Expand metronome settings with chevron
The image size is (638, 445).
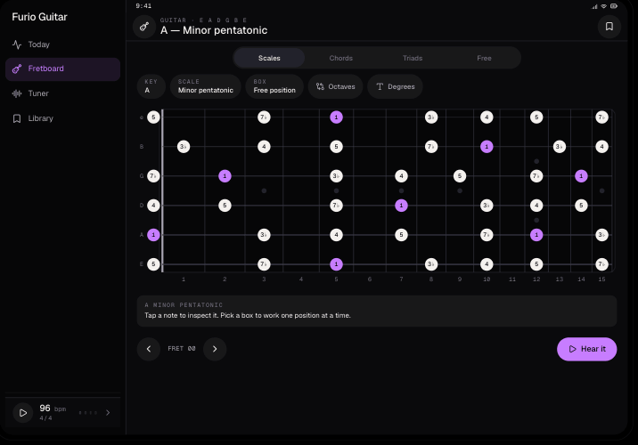click(x=108, y=413)
